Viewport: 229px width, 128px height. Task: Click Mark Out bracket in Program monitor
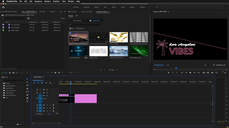[x=177, y=73]
